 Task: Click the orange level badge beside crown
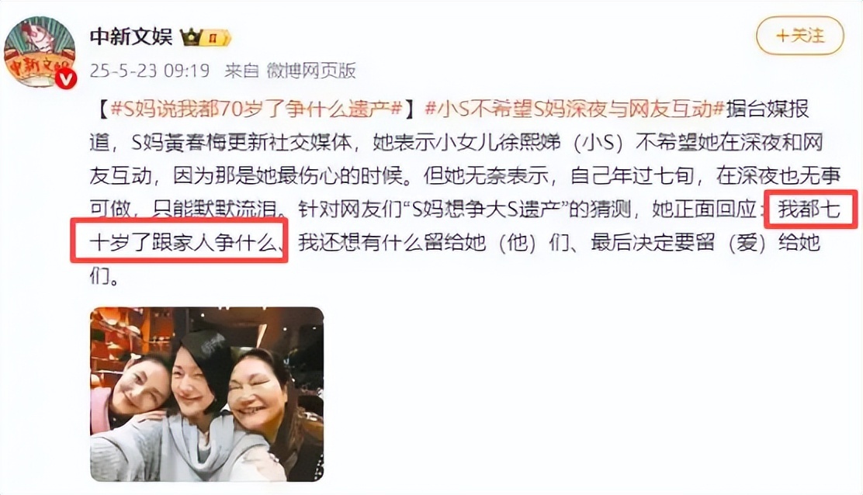[x=217, y=38]
